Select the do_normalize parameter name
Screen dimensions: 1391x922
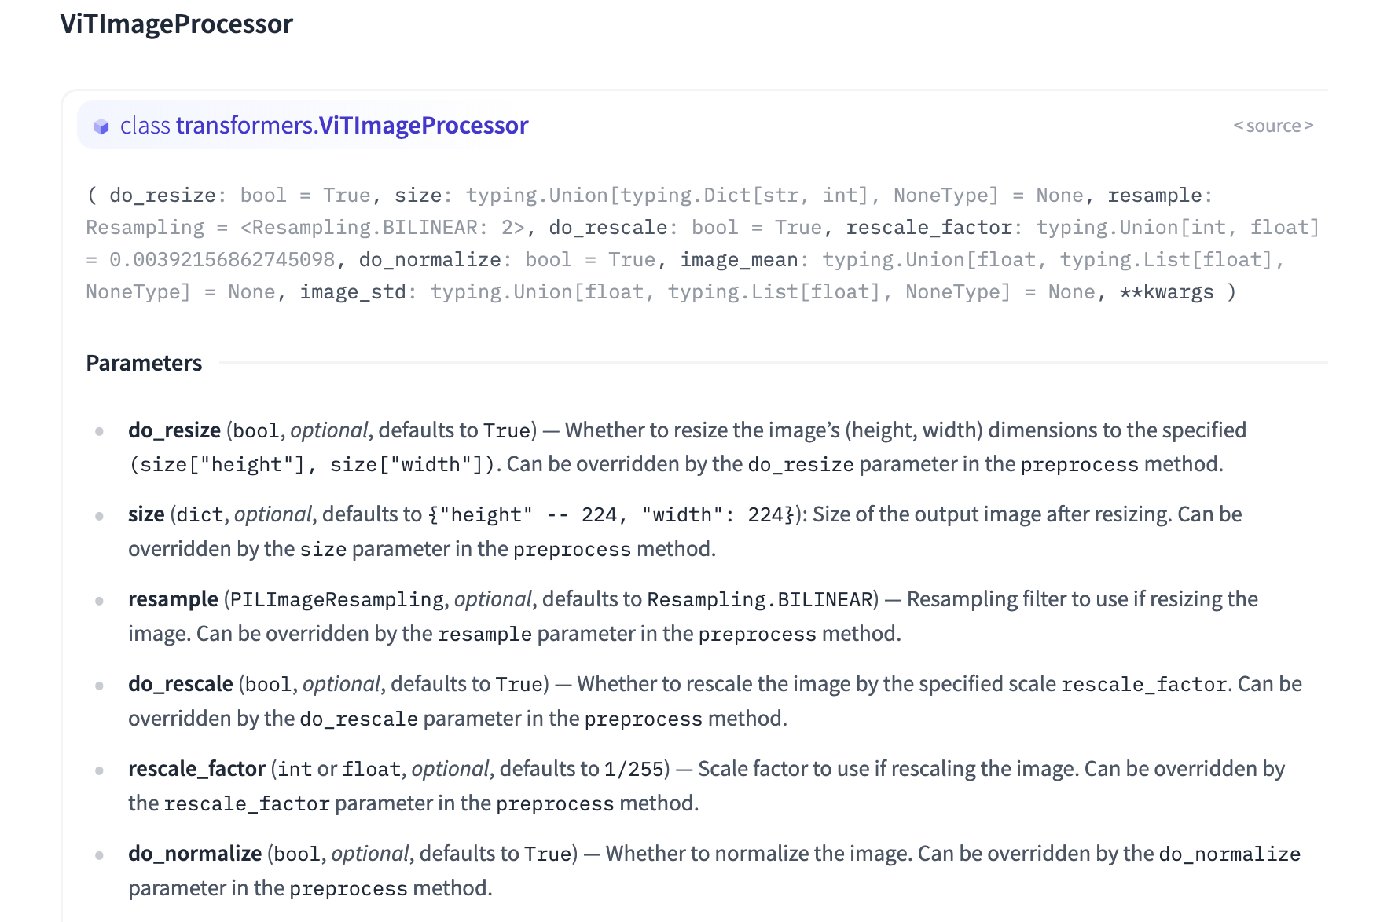tap(195, 854)
